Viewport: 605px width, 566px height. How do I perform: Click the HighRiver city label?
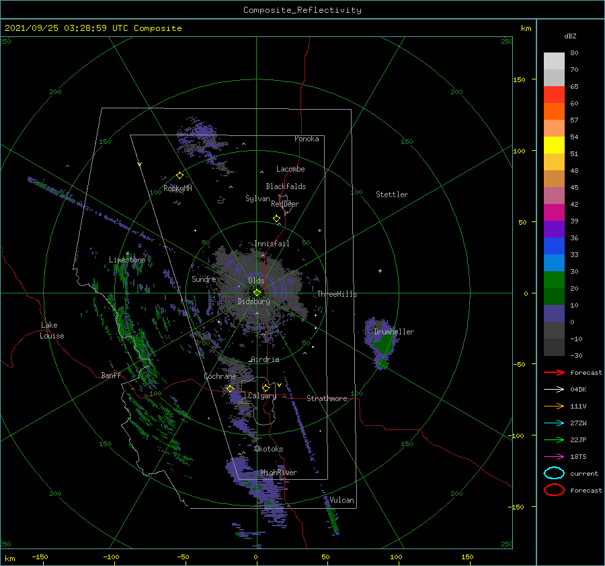(279, 472)
